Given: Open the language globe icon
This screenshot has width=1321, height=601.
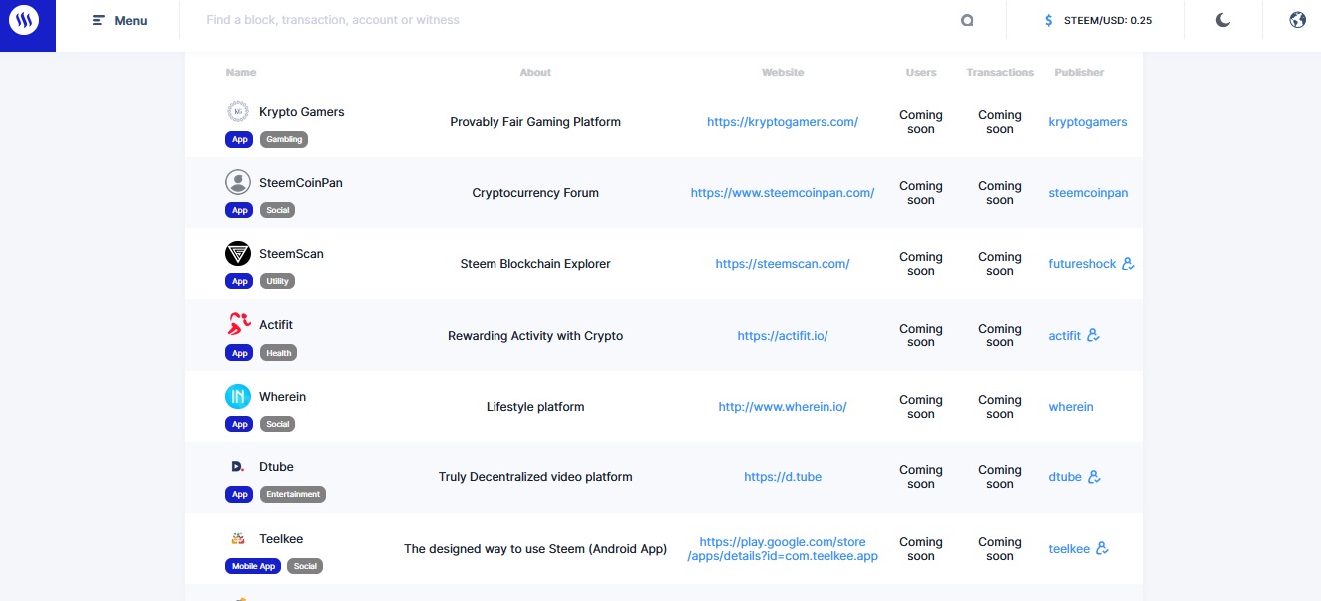Looking at the screenshot, I should pos(1297,20).
